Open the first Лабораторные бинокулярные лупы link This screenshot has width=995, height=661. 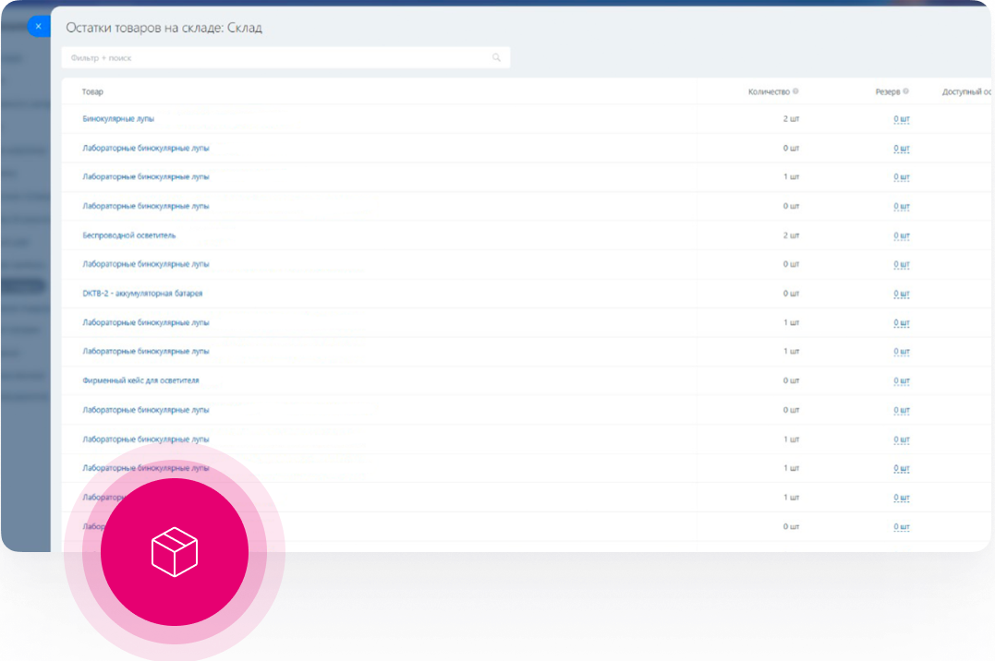[146, 148]
